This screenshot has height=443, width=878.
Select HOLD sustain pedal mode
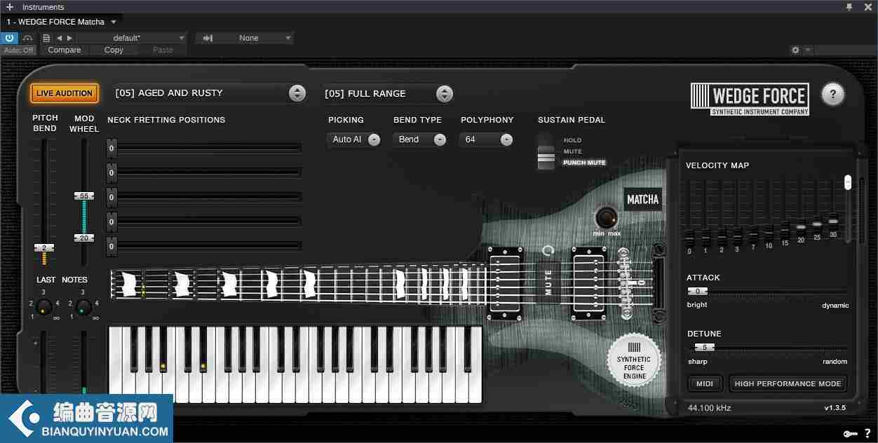pyautogui.click(x=573, y=140)
